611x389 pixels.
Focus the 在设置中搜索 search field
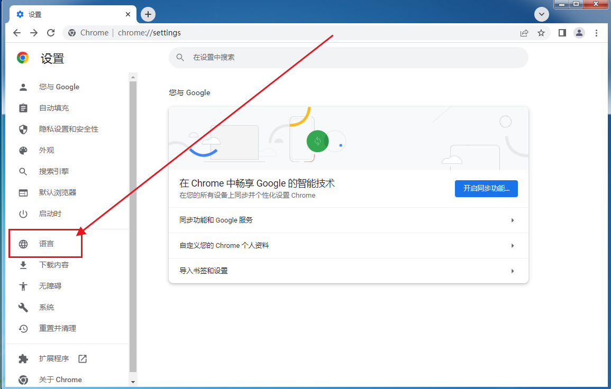pos(349,58)
